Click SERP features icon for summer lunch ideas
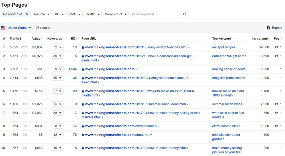 (x=276, y=104)
